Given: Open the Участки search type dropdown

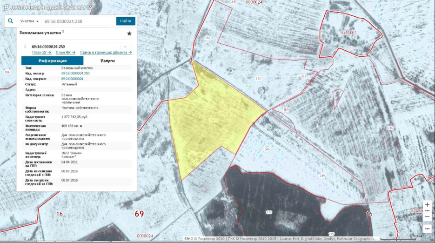Looking at the screenshot, I should pyautogui.click(x=29, y=21).
